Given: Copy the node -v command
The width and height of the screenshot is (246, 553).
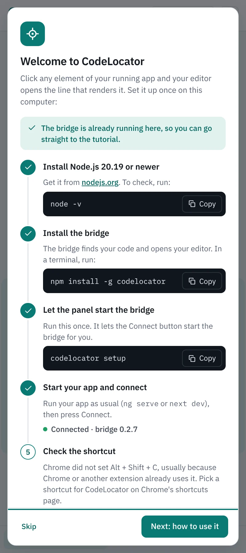Looking at the screenshot, I should 202,204.
